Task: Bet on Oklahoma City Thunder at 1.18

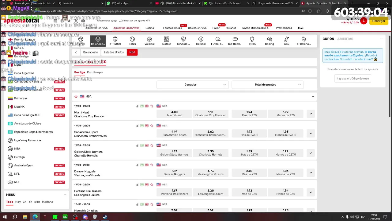Action: tap(211, 114)
